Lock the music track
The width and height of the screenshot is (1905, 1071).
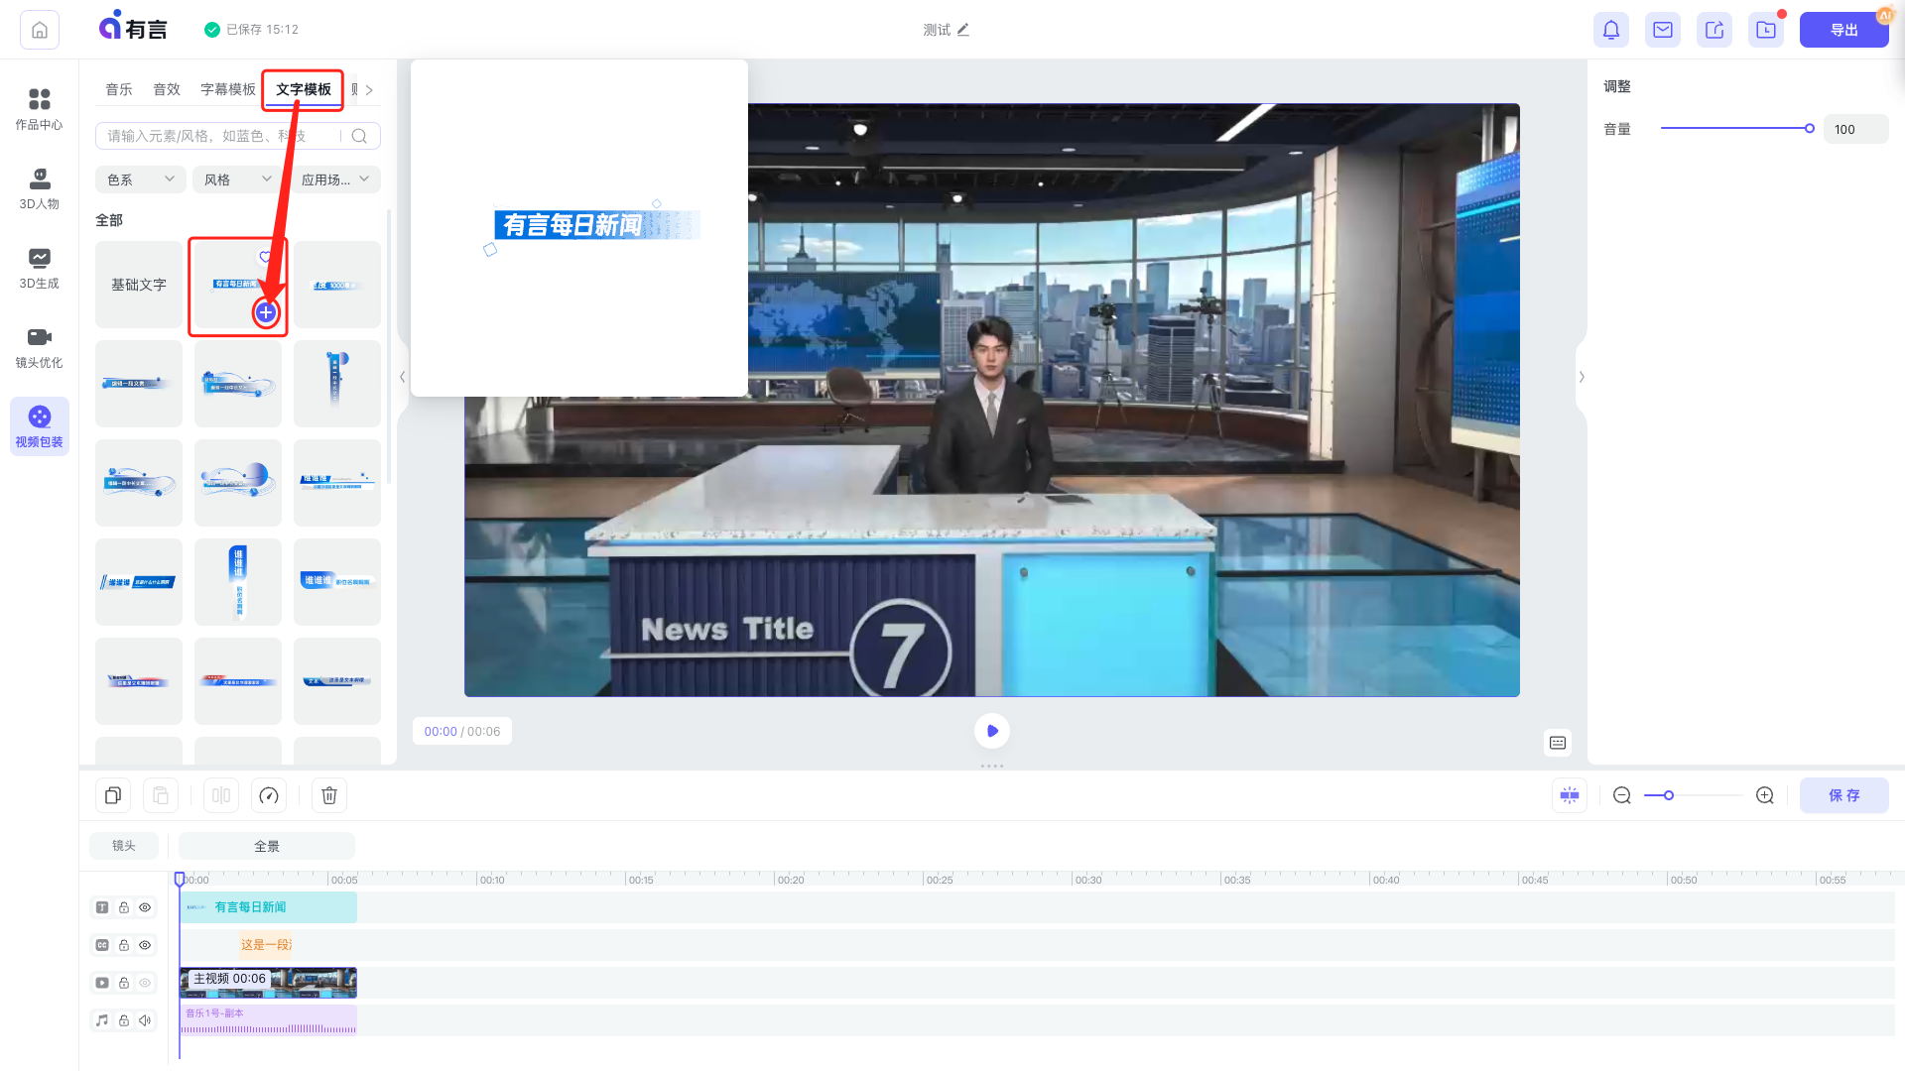(124, 1020)
